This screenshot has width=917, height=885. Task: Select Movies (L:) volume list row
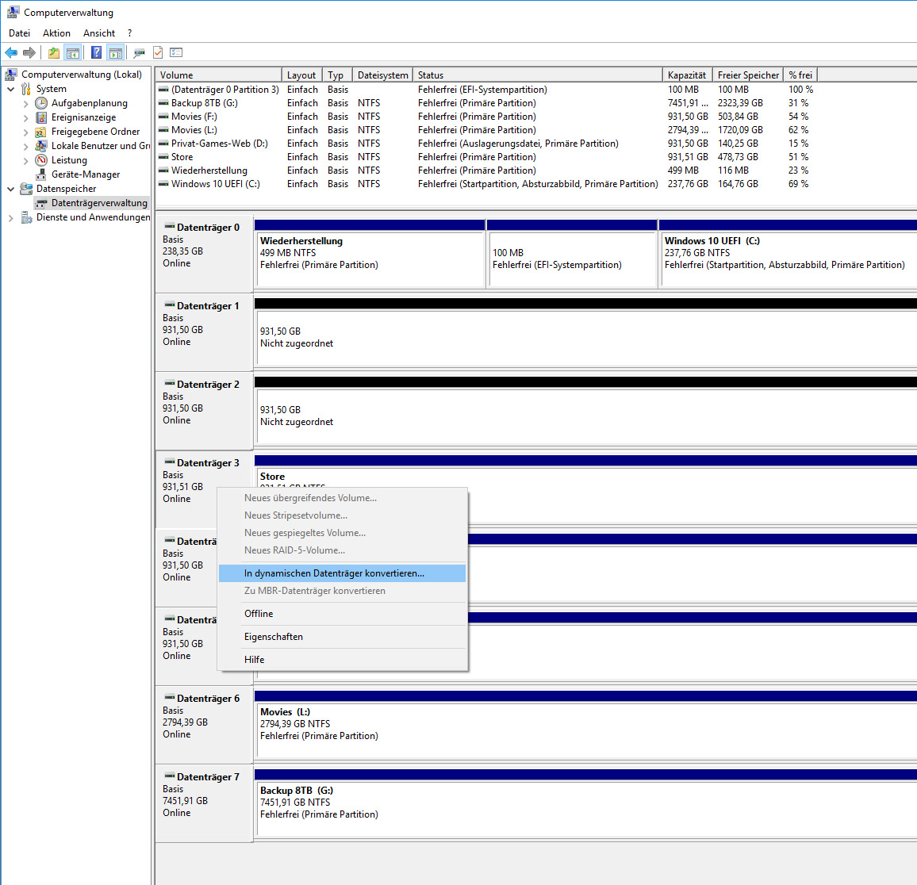[x=485, y=130]
